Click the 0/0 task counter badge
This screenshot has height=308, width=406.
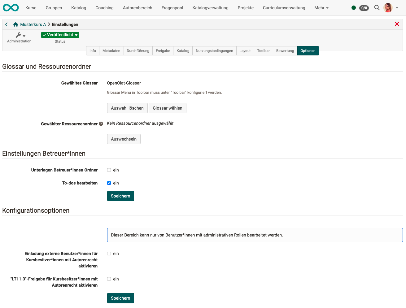pyautogui.click(x=364, y=8)
